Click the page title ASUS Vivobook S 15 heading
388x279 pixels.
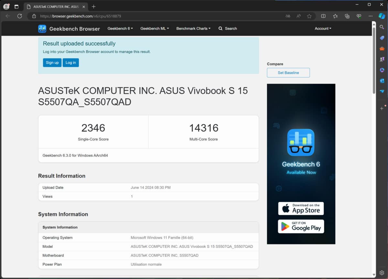click(x=143, y=96)
